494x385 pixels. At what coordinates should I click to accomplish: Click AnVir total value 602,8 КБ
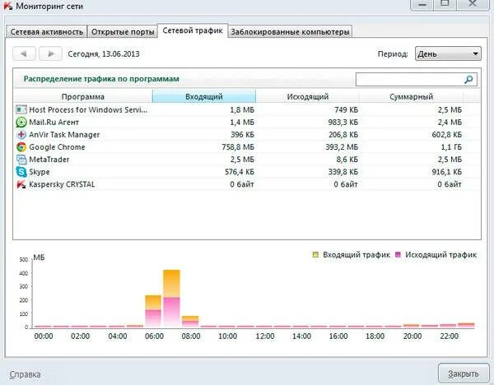pos(447,135)
